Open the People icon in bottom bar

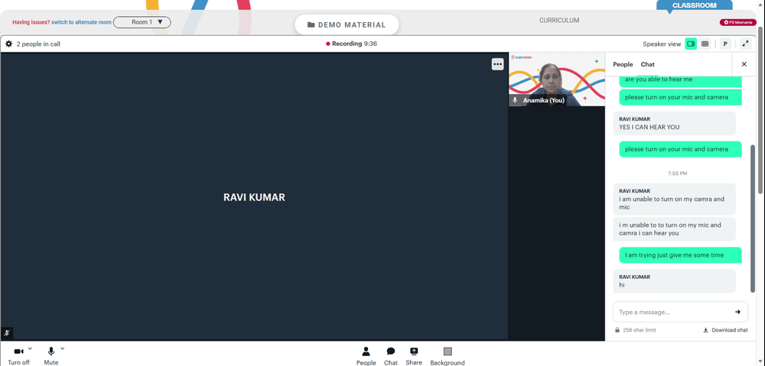pos(366,351)
